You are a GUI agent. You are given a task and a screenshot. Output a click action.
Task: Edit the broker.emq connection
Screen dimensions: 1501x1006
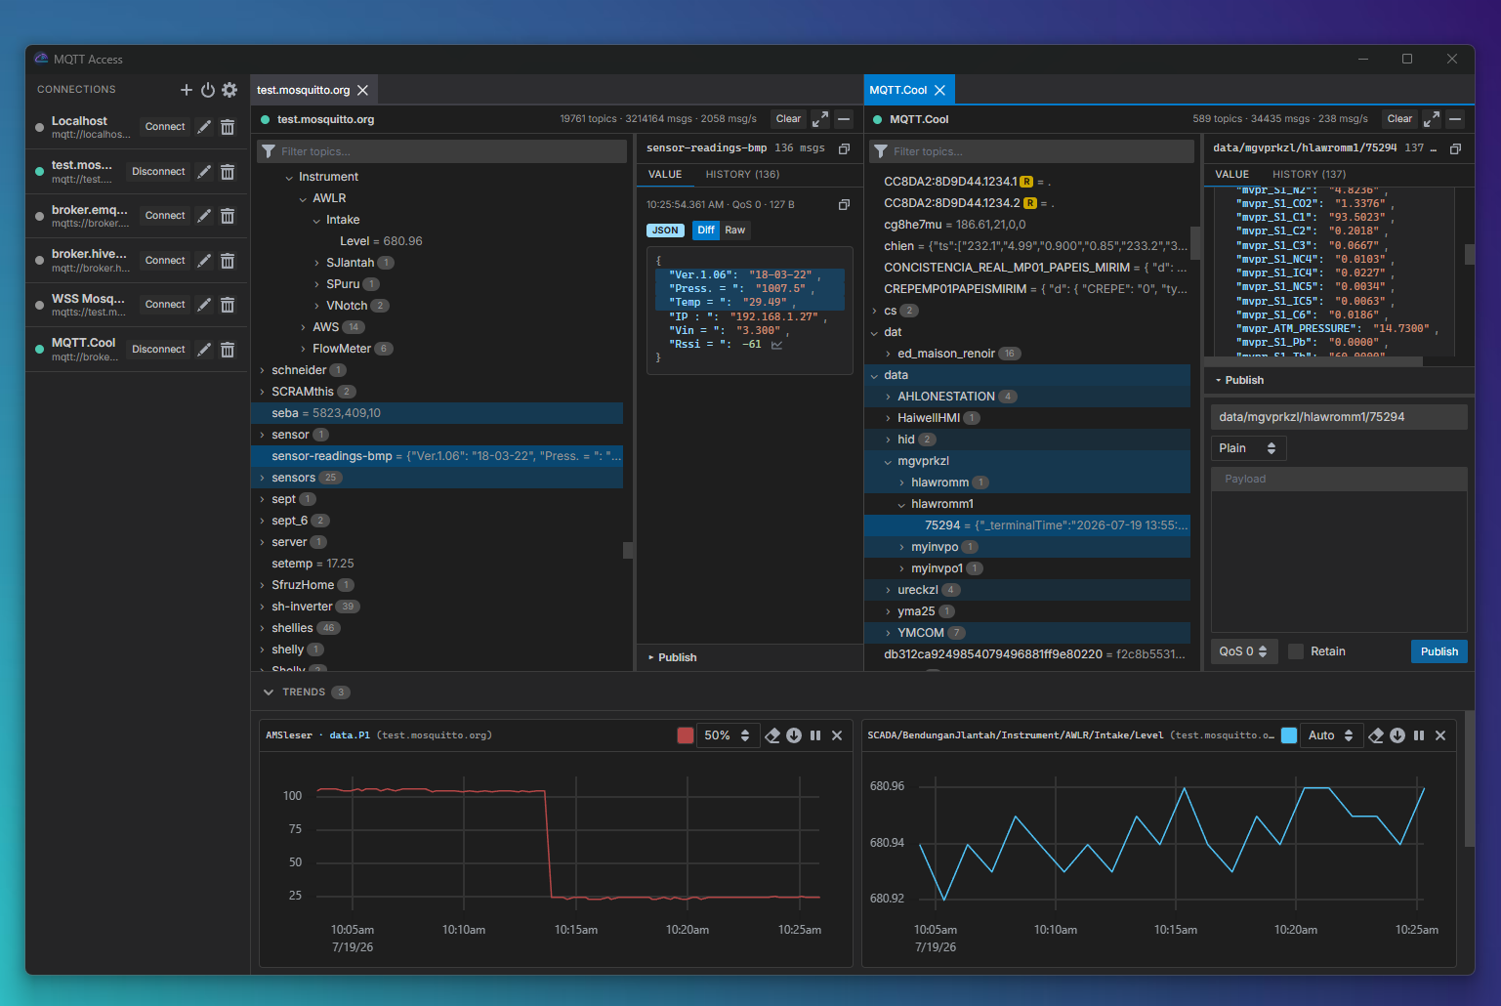coord(204,216)
